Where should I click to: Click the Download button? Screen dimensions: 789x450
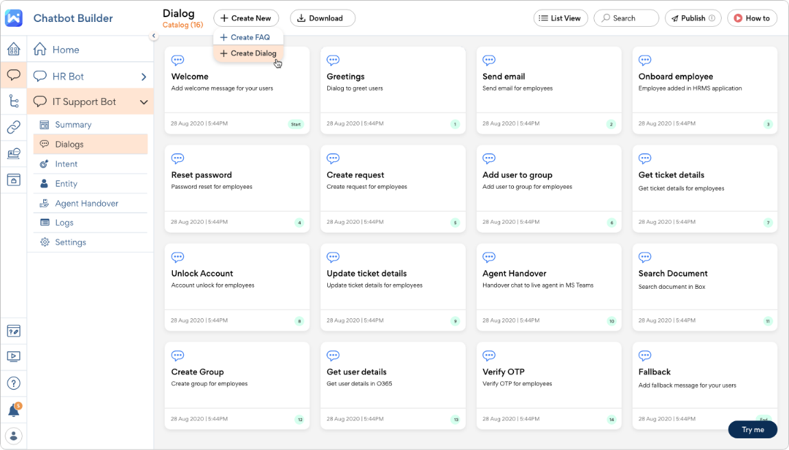[x=322, y=18]
